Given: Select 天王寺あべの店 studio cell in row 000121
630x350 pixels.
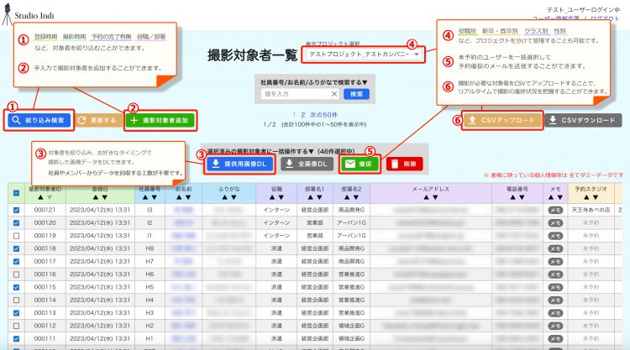Looking at the screenshot, I should point(591,210).
